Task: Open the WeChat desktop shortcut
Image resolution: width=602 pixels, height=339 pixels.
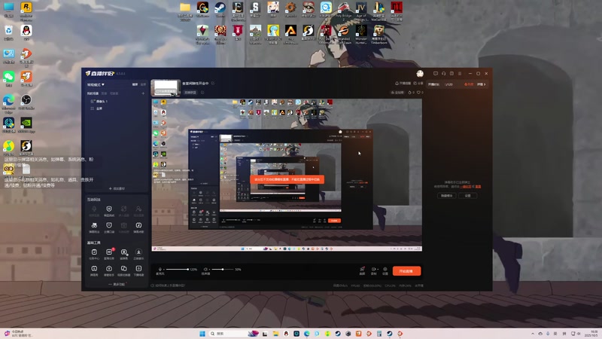Action: click(8, 79)
